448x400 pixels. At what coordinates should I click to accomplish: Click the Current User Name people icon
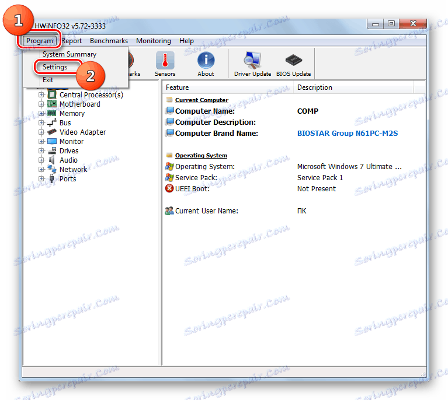tap(169, 211)
